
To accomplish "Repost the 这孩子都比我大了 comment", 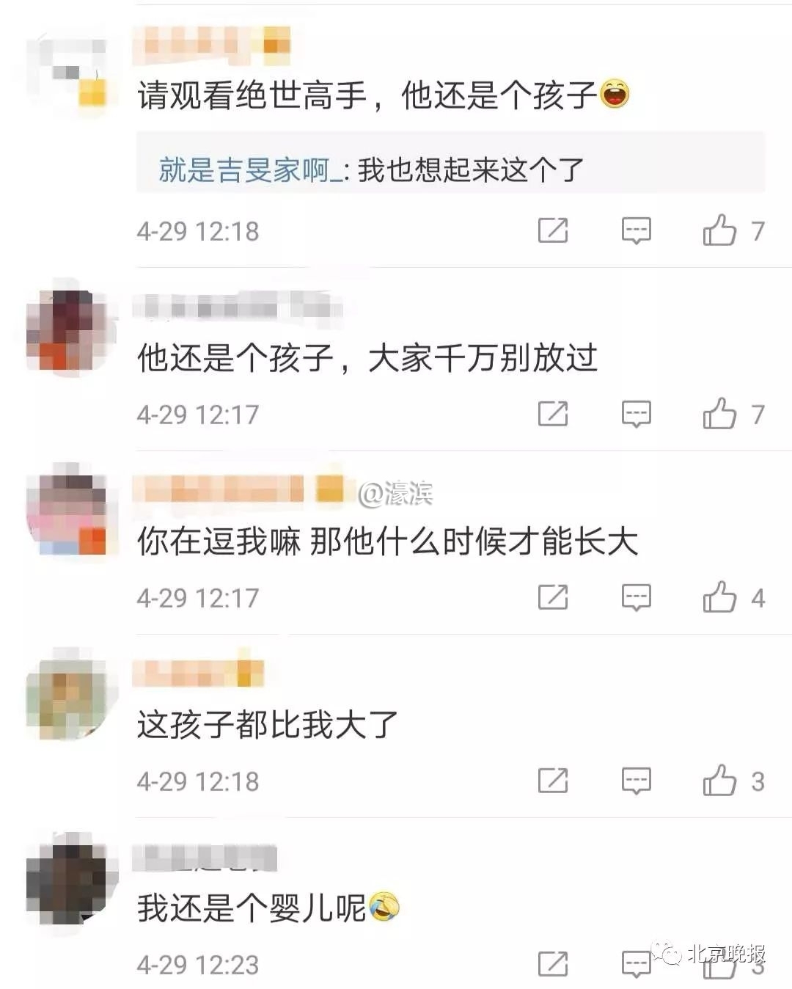I will click(553, 781).
